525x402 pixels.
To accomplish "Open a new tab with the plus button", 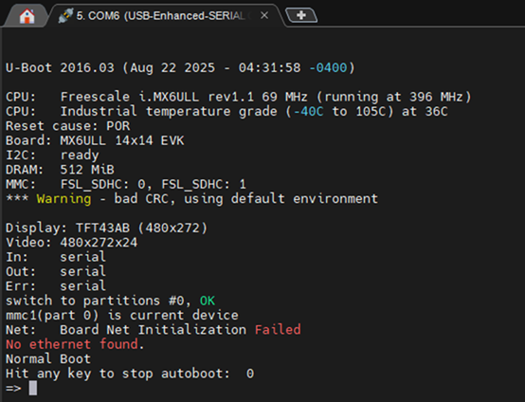I will tap(301, 15).
